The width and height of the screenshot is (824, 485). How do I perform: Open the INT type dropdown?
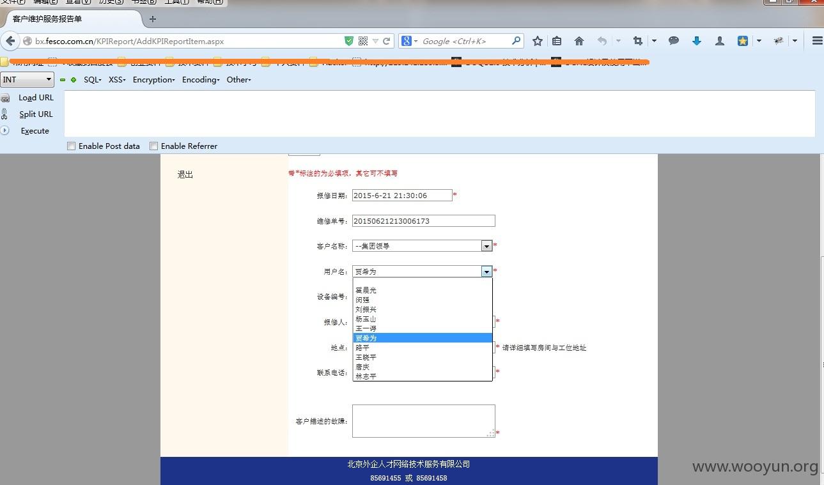click(27, 80)
